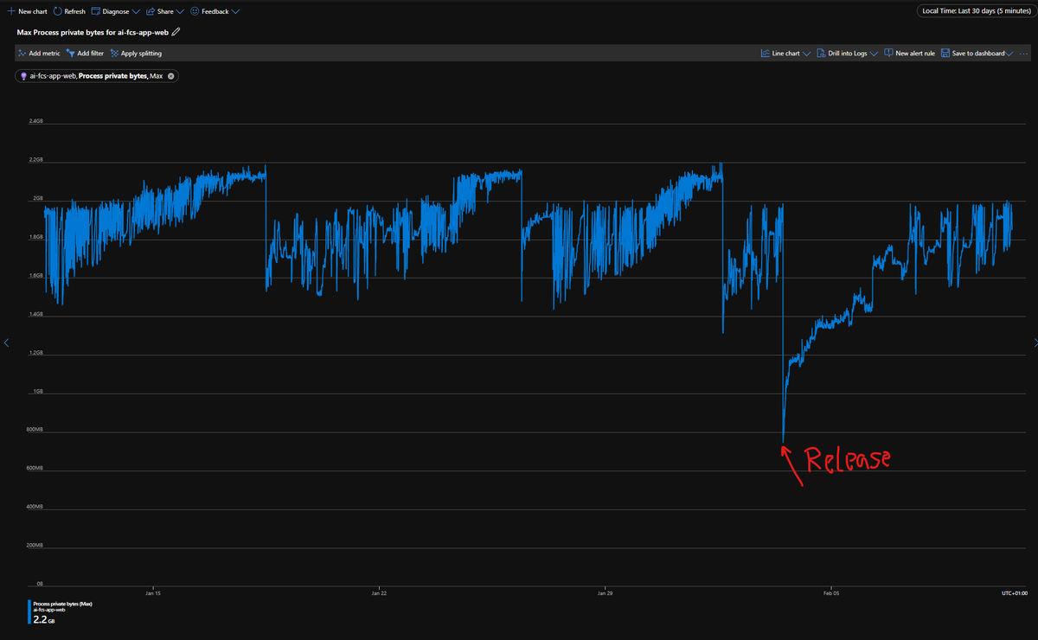The width and height of the screenshot is (1038, 640).
Task: Click the 1GB y-axis label
Action: [38, 392]
